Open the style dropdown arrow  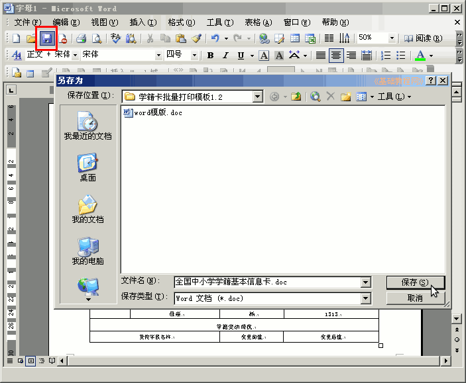click(x=75, y=55)
